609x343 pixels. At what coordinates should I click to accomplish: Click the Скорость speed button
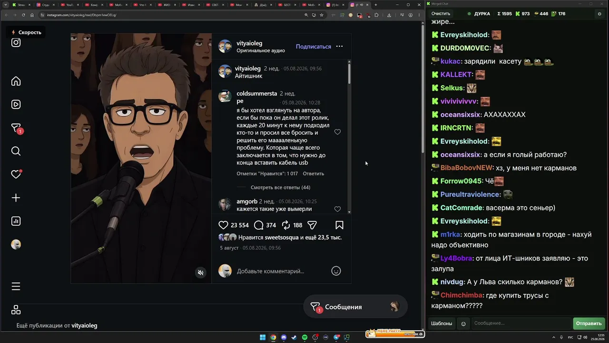click(27, 32)
